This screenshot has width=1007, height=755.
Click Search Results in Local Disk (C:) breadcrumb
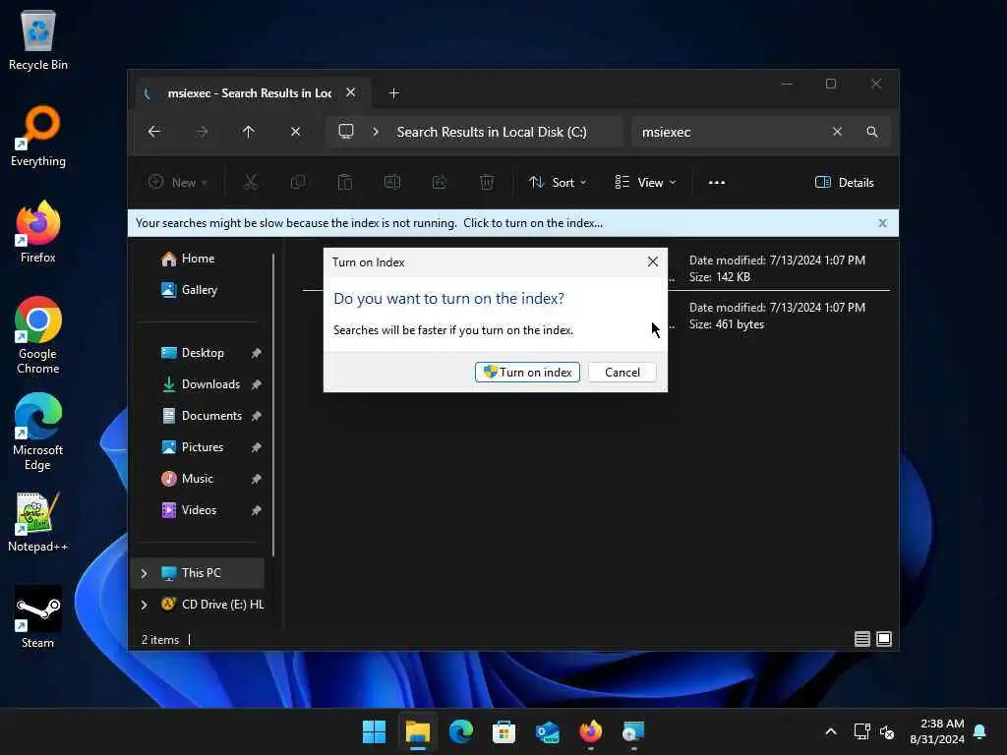click(492, 132)
